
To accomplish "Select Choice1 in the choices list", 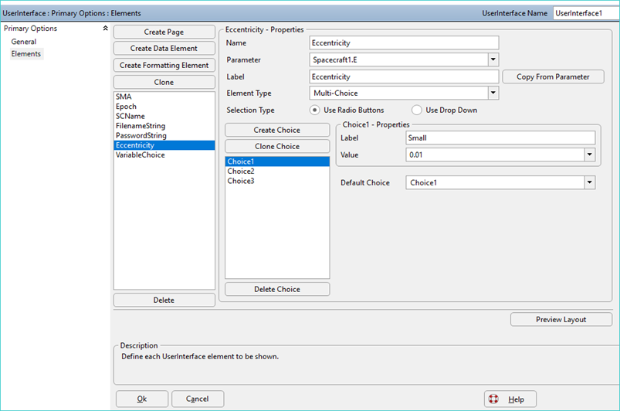I will click(277, 161).
